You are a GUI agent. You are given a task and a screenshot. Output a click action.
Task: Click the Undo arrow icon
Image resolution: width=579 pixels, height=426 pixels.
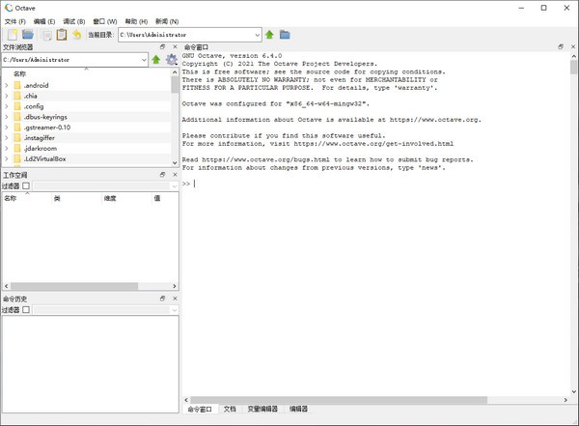[77, 35]
